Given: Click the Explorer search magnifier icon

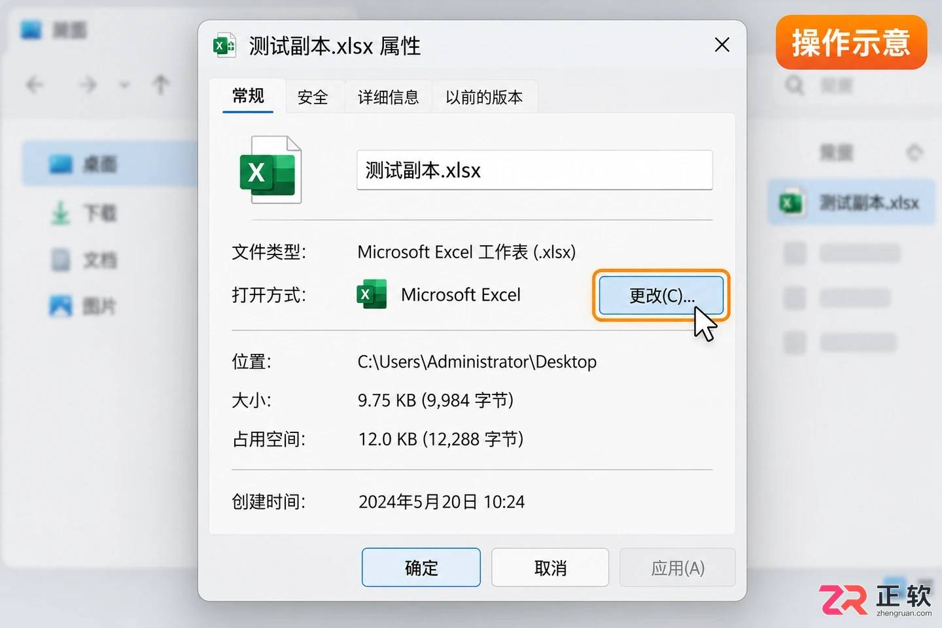Looking at the screenshot, I should (x=795, y=85).
